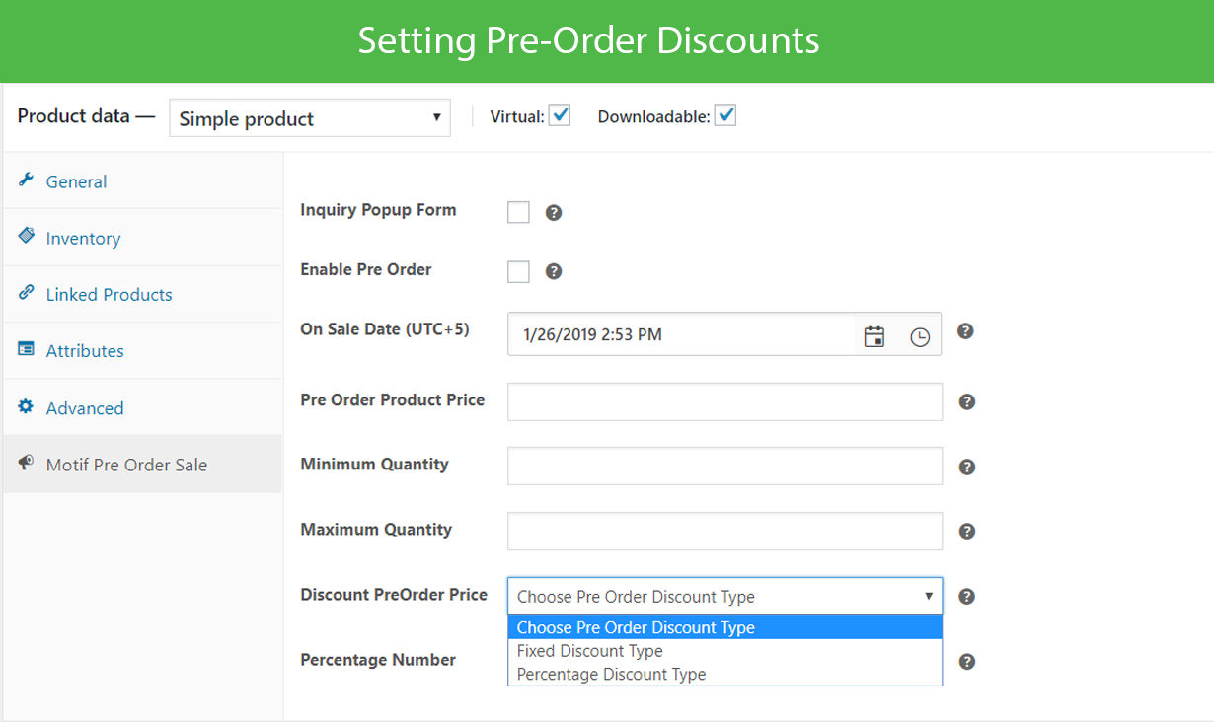1214x722 pixels.
Task: Focus the Maximum Quantity field
Action: point(724,531)
